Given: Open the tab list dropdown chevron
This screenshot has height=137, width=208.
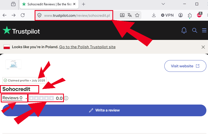Looking at the screenshot, I should (163, 4).
